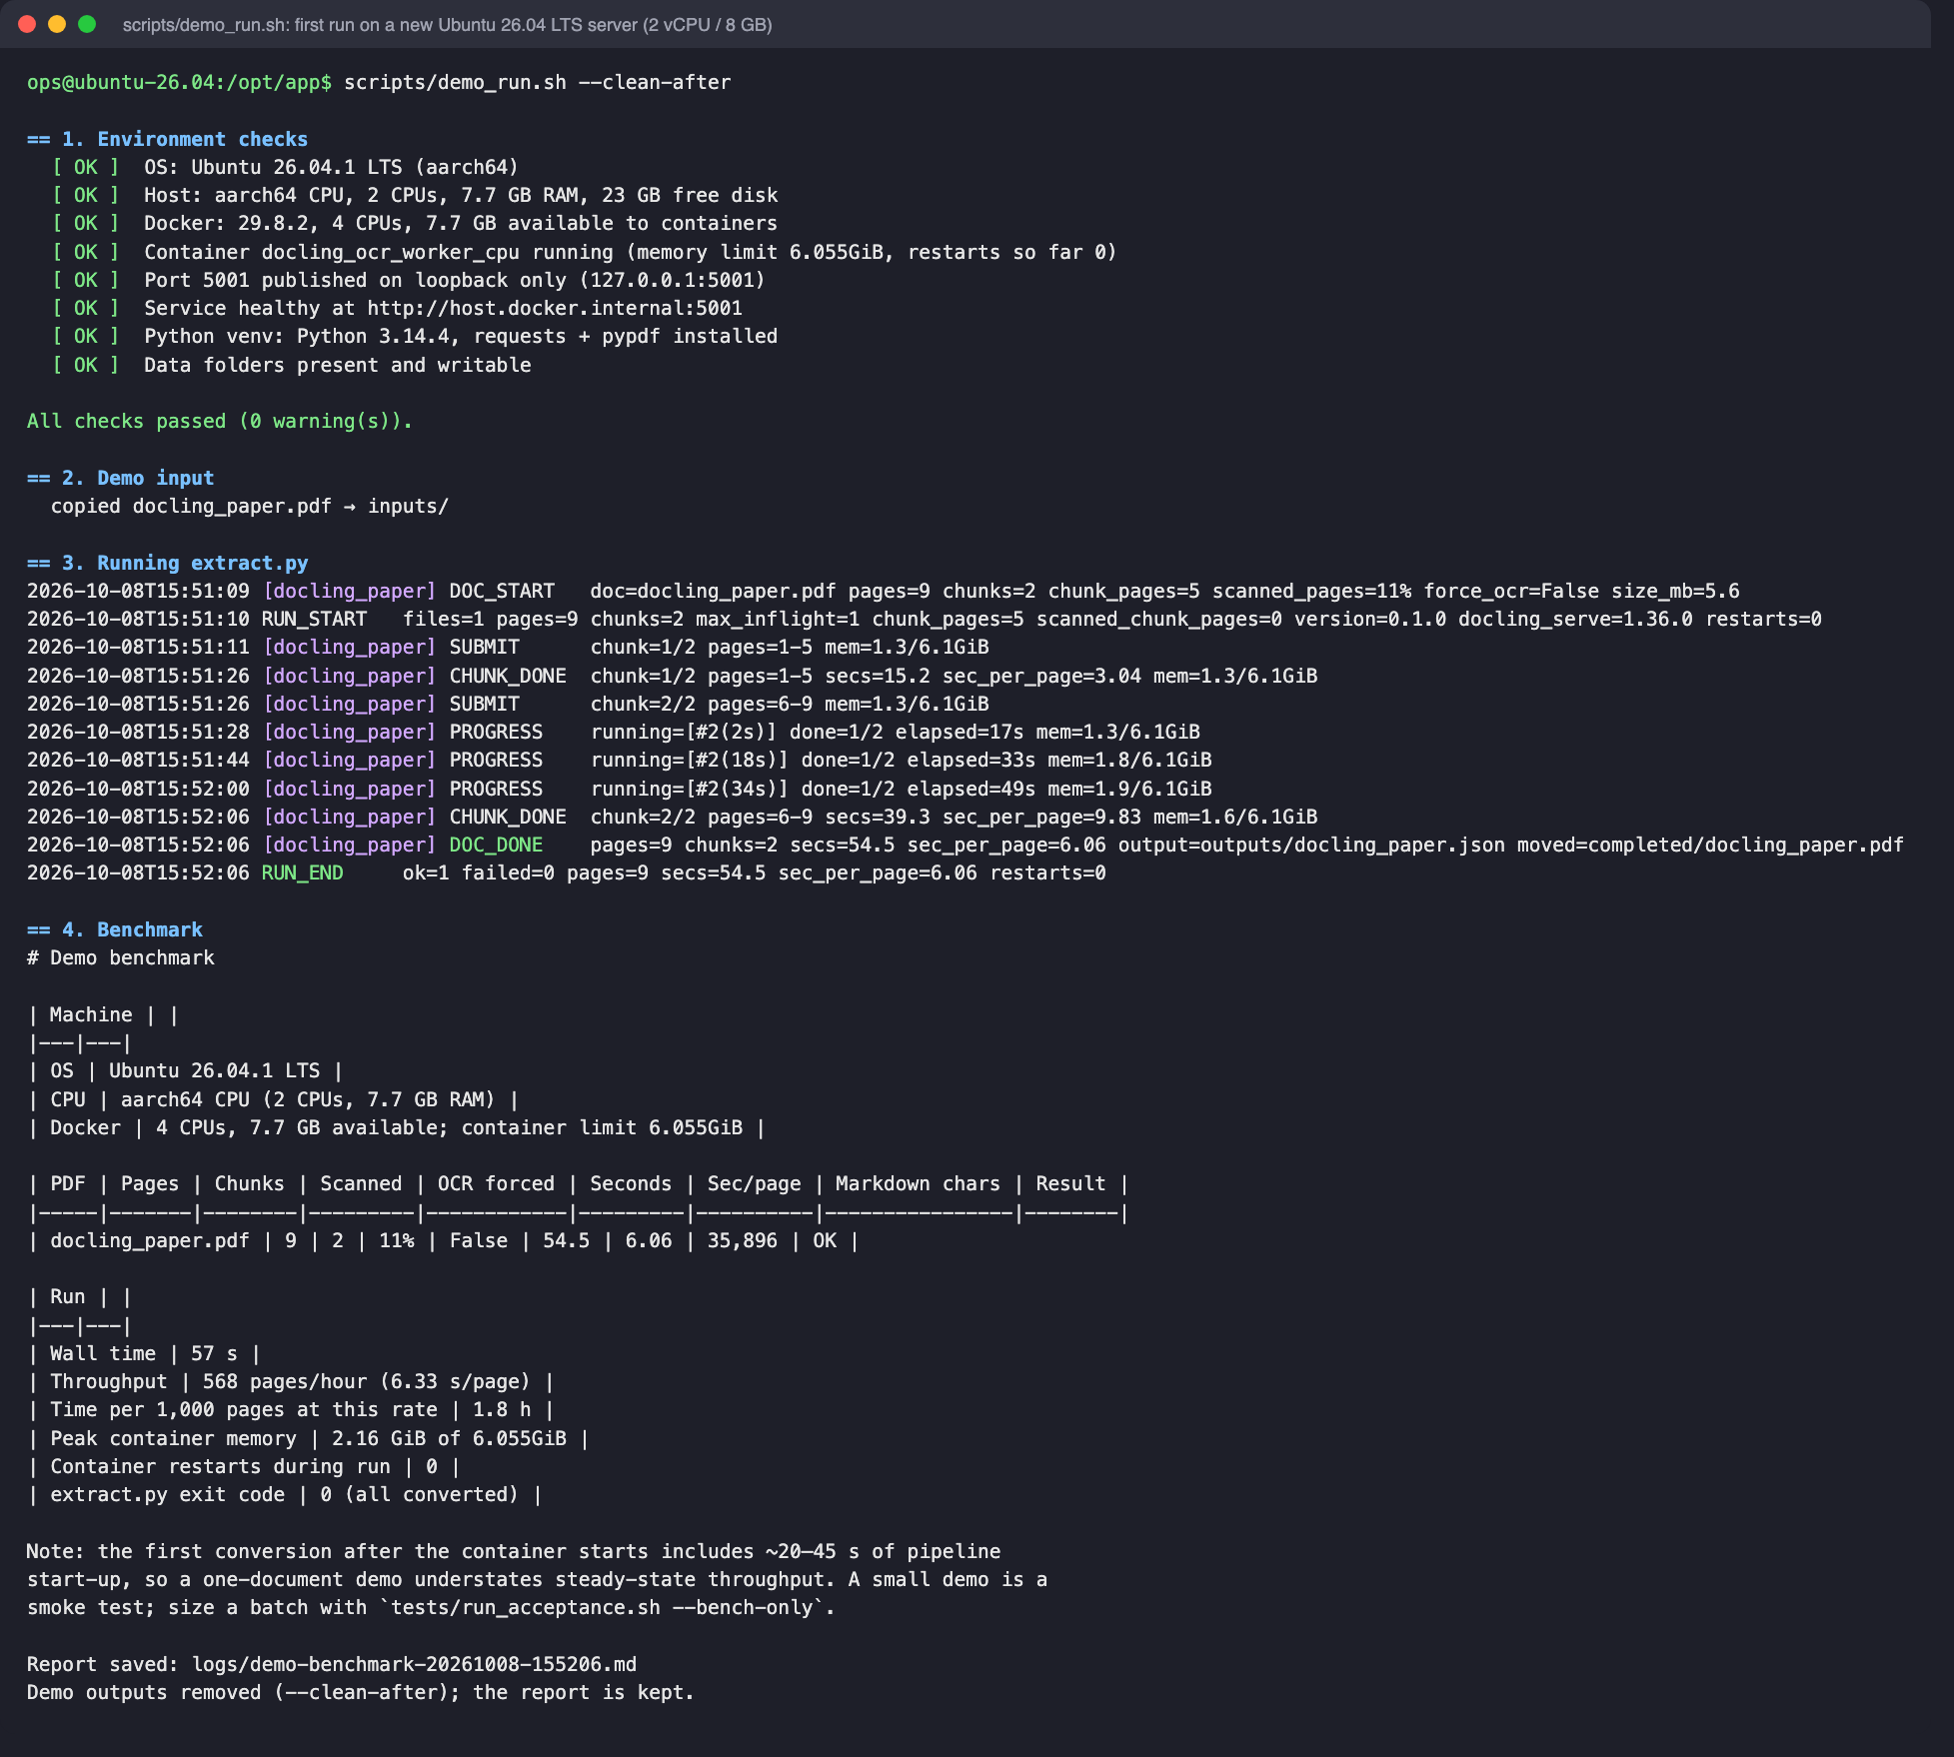Click the PROGRESS line with 'running=[#2(18s)]'
This screenshot has height=1757, width=1954.
tap(620, 760)
